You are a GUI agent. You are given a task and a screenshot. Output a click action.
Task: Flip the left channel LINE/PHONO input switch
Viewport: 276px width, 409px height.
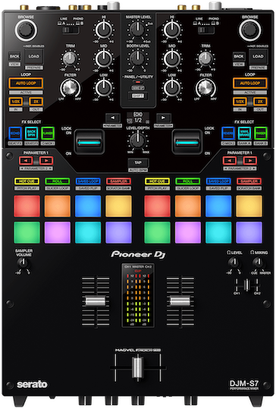pyautogui.click(x=71, y=30)
